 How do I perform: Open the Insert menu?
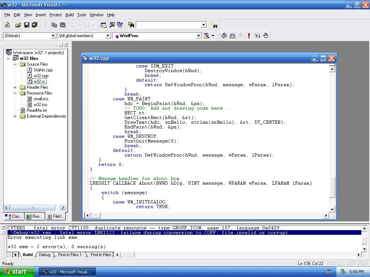click(40, 15)
